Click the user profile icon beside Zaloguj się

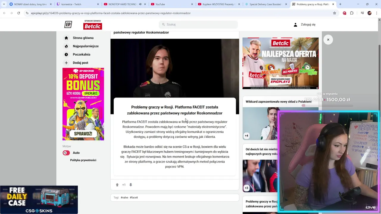(x=295, y=25)
